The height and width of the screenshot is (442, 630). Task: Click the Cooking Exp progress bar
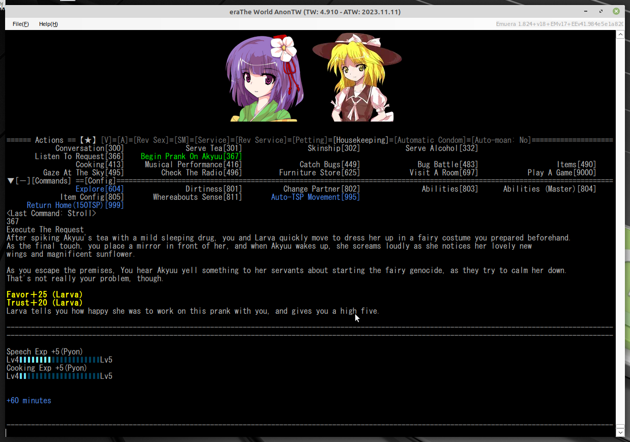point(60,376)
